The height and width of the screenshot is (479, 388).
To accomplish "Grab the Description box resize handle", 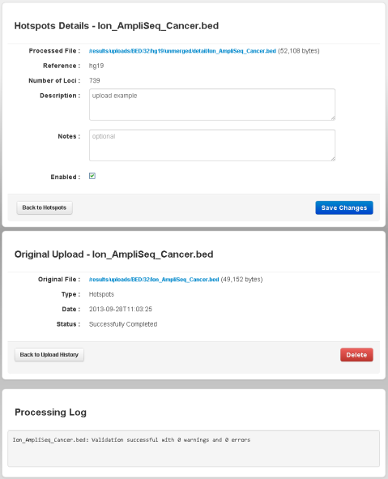I will 333,118.
